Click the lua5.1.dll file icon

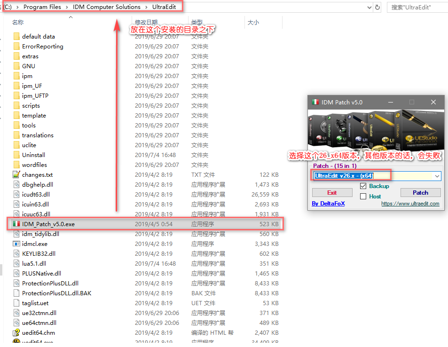click(x=16, y=263)
